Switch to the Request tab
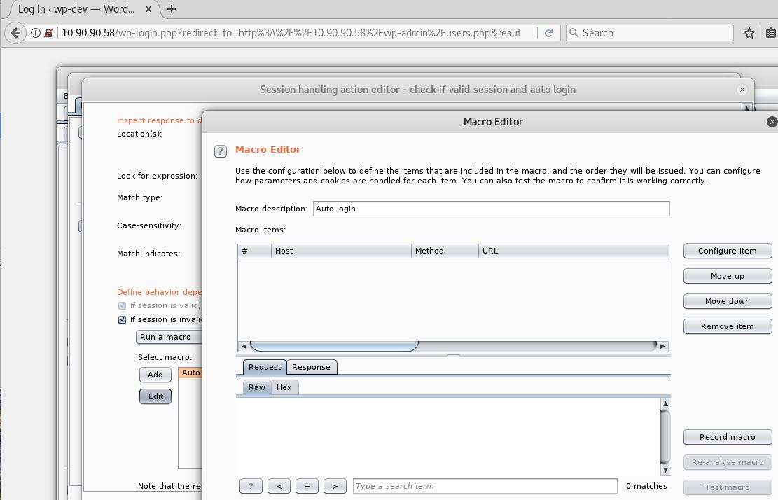 (265, 367)
